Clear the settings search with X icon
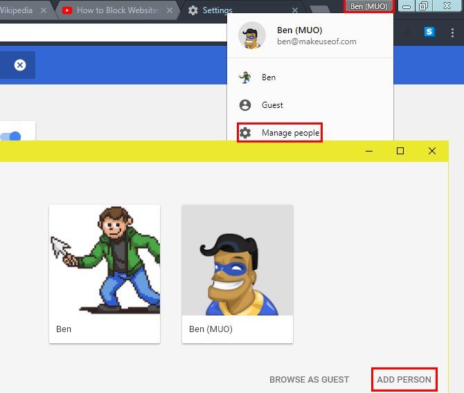The height and width of the screenshot is (393, 464). point(20,65)
